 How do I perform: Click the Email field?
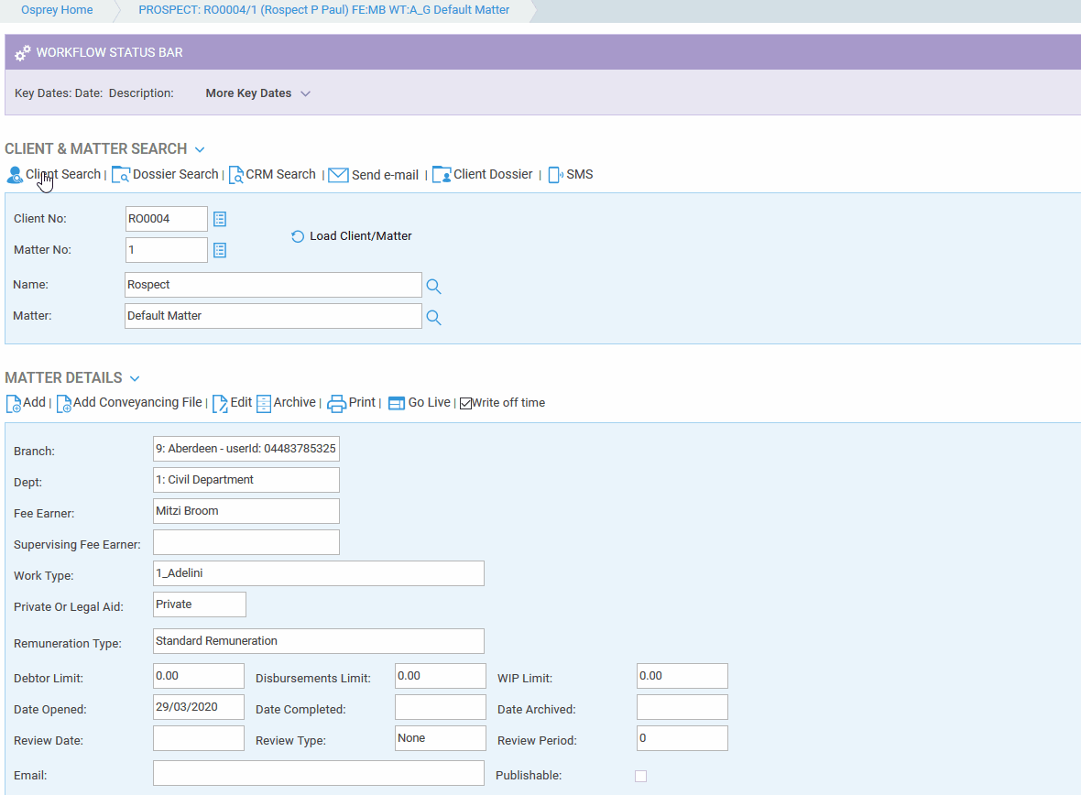click(x=319, y=773)
